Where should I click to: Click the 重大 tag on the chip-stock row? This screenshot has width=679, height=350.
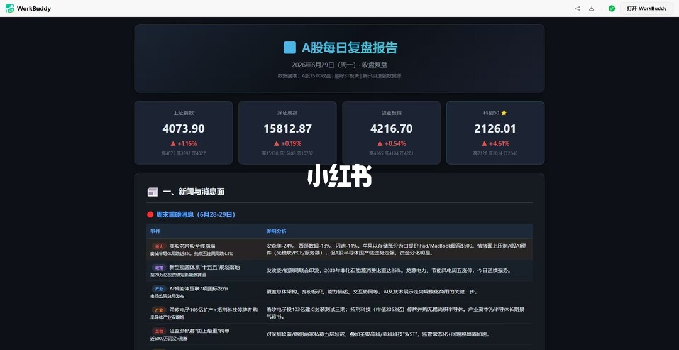159,246
